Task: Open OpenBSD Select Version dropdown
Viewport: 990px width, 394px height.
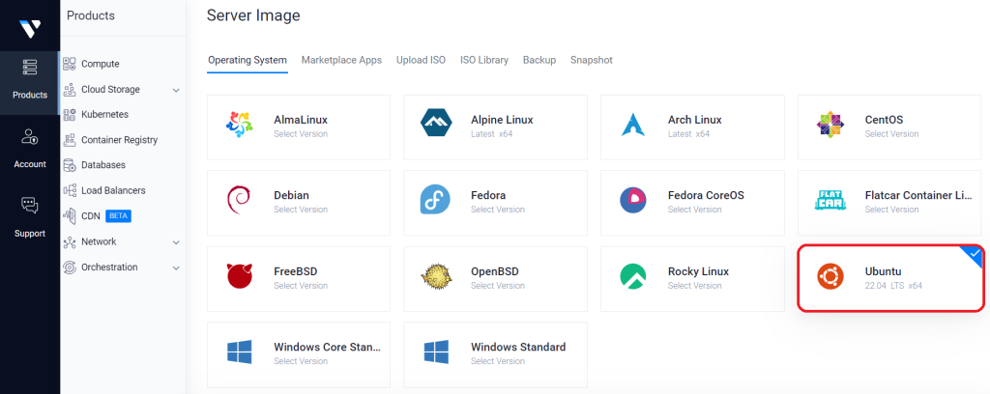Action: coord(498,286)
